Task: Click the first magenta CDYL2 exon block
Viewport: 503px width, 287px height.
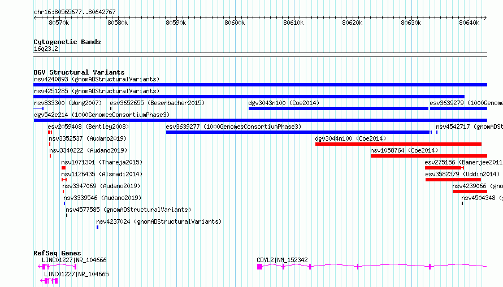Action: point(260,267)
